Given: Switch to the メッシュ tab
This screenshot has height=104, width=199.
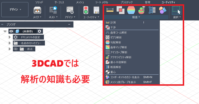Looking at the screenshot, I should [80, 2].
